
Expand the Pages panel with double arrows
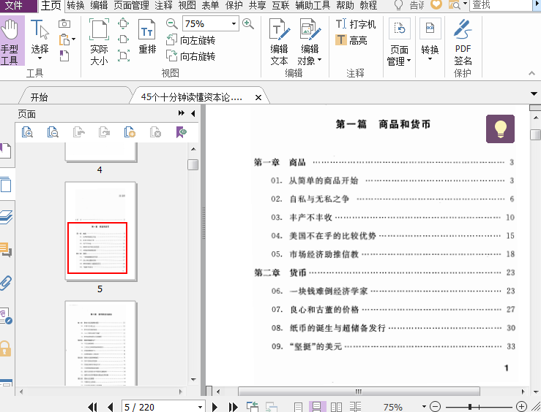point(181,113)
